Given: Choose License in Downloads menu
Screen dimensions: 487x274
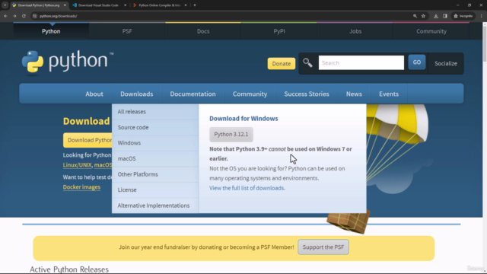Looking at the screenshot, I should coord(155,190).
